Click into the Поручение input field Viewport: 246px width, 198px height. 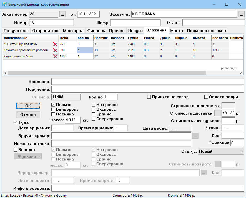coord(148,90)
